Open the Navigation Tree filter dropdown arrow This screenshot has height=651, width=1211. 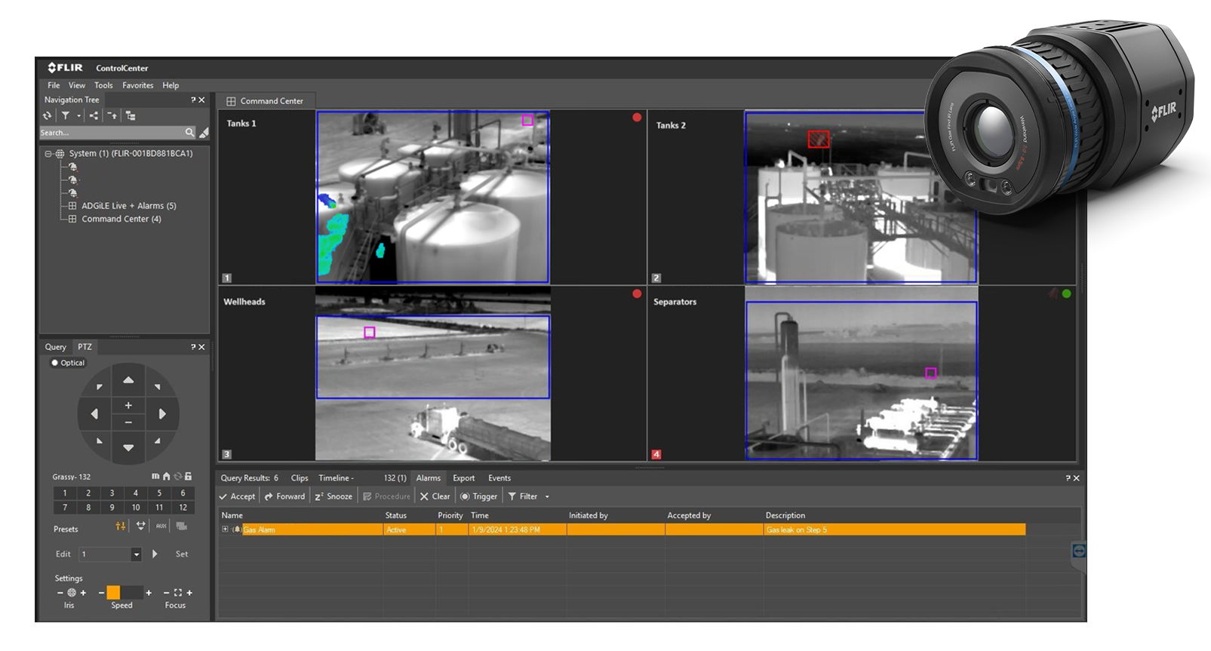[x=78, y=116]
